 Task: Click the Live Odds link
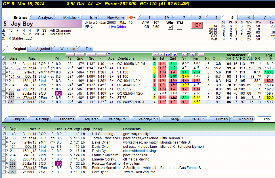point(117,27)
